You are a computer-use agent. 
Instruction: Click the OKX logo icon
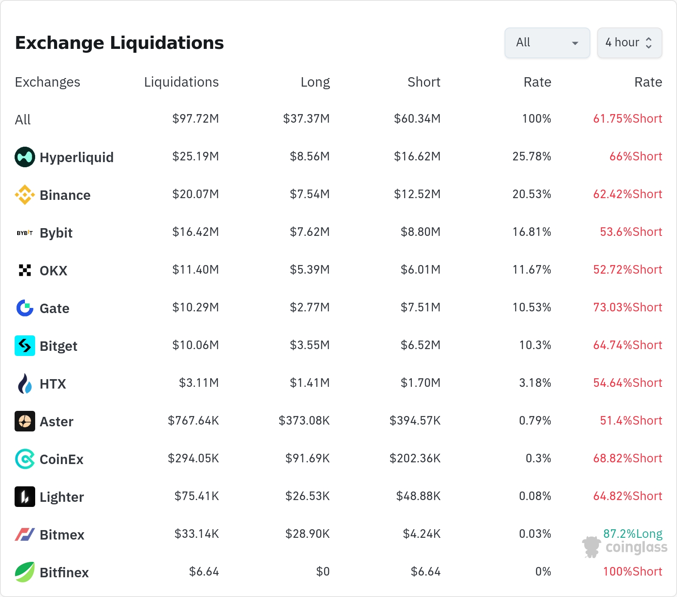pyautogui.click(x=25, y=270)
